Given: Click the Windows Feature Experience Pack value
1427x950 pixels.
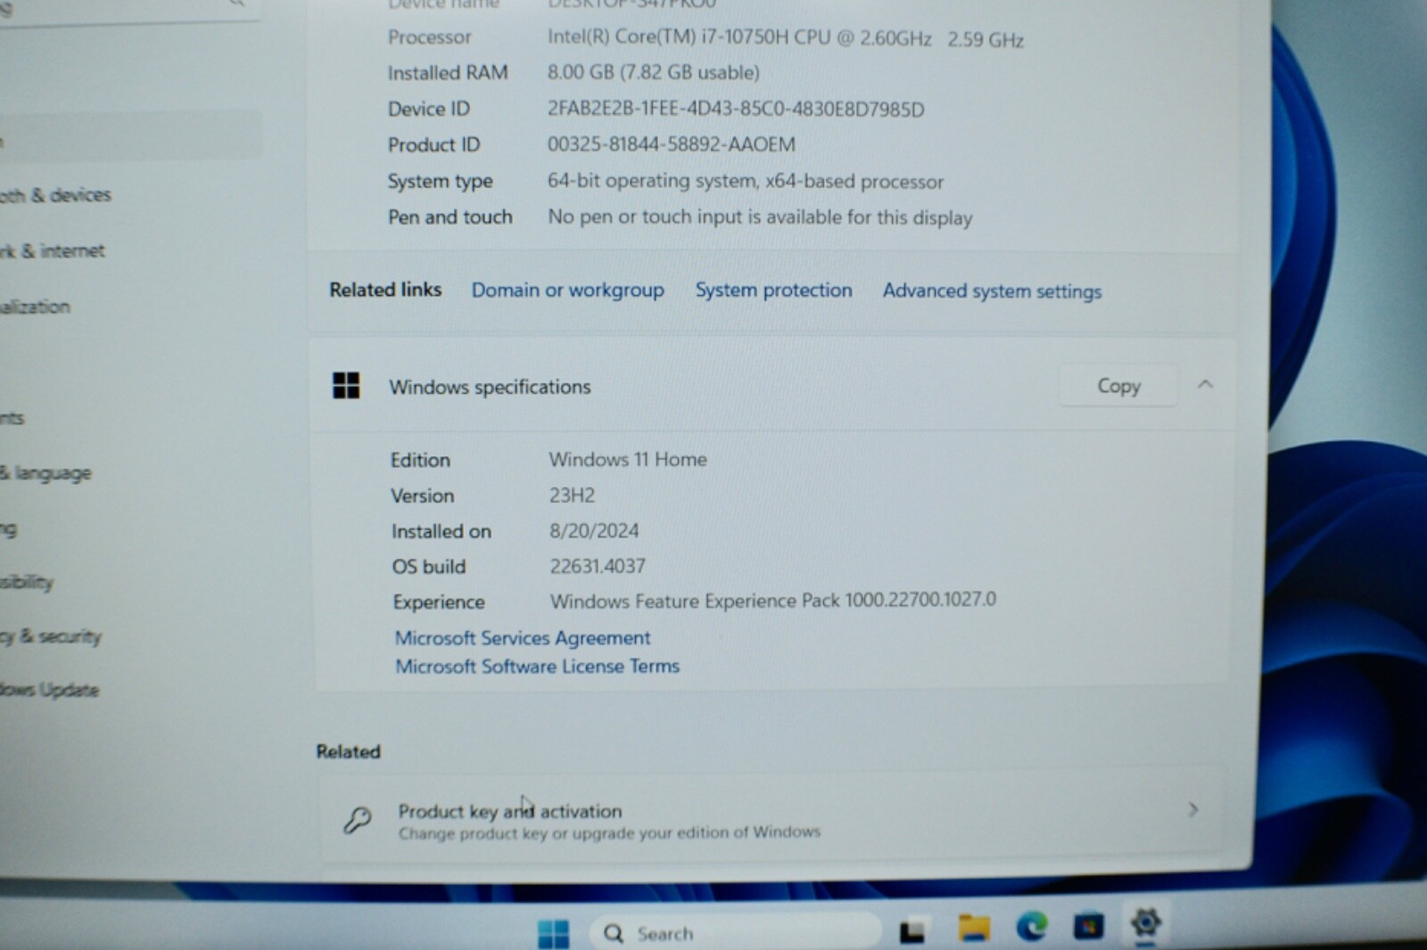Looking at the screenshot, I should 773,601.
